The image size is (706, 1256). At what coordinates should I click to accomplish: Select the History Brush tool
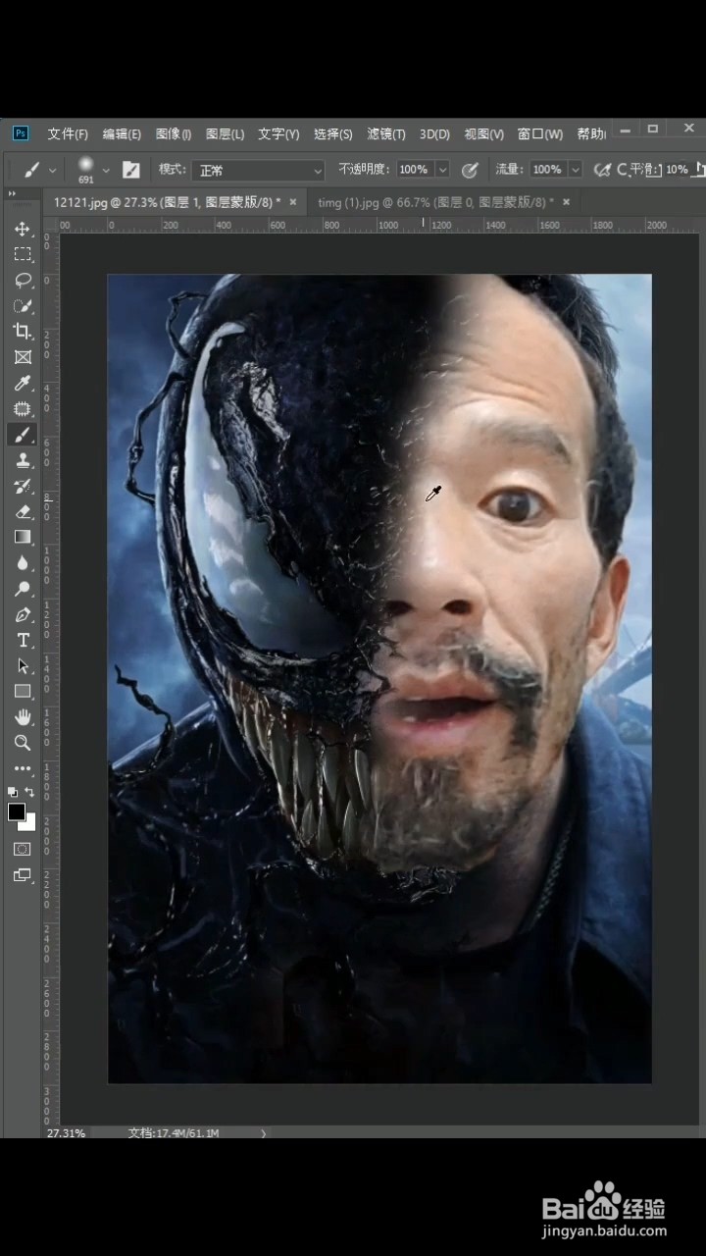pyautogui.click(x=23, y=486)
